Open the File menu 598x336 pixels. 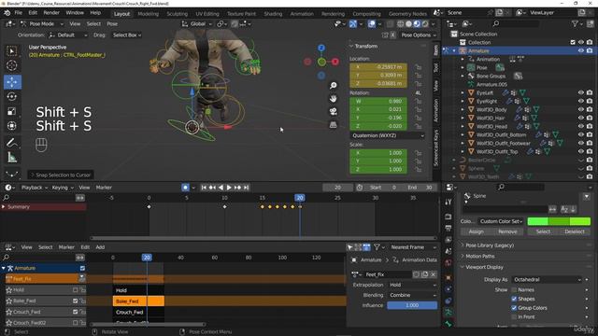point(19,12)
